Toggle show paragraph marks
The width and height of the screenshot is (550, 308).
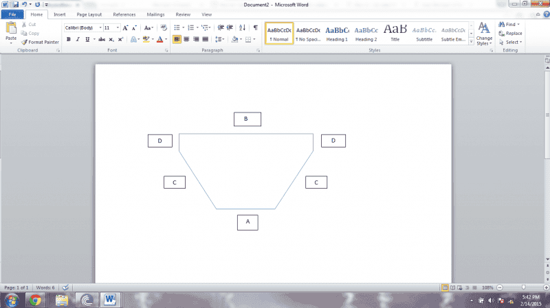[x=255, y=27]
